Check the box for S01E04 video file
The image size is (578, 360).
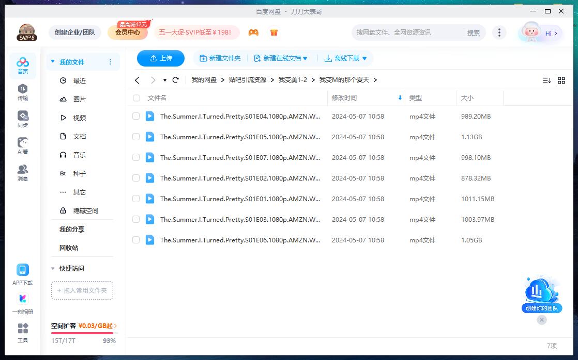(136, 117)
